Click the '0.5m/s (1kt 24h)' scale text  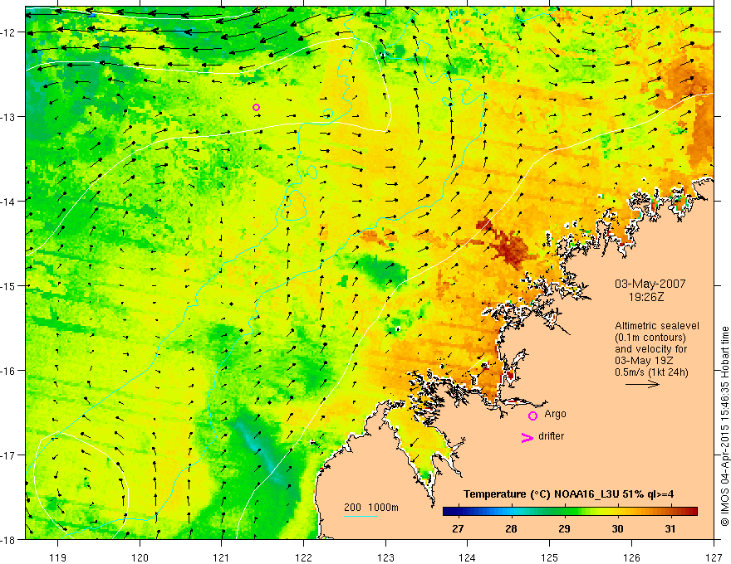(651, 372)
